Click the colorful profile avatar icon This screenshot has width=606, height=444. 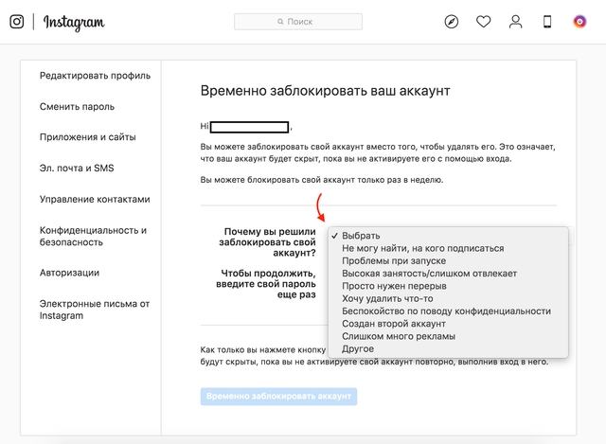(x=579, y=22)
